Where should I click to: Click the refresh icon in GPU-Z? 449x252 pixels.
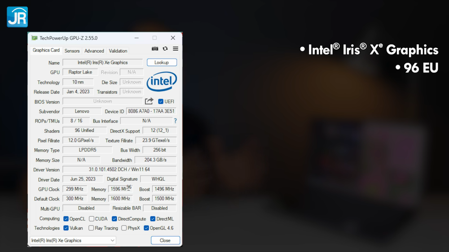pyautogui.click(x=165, y=48)
